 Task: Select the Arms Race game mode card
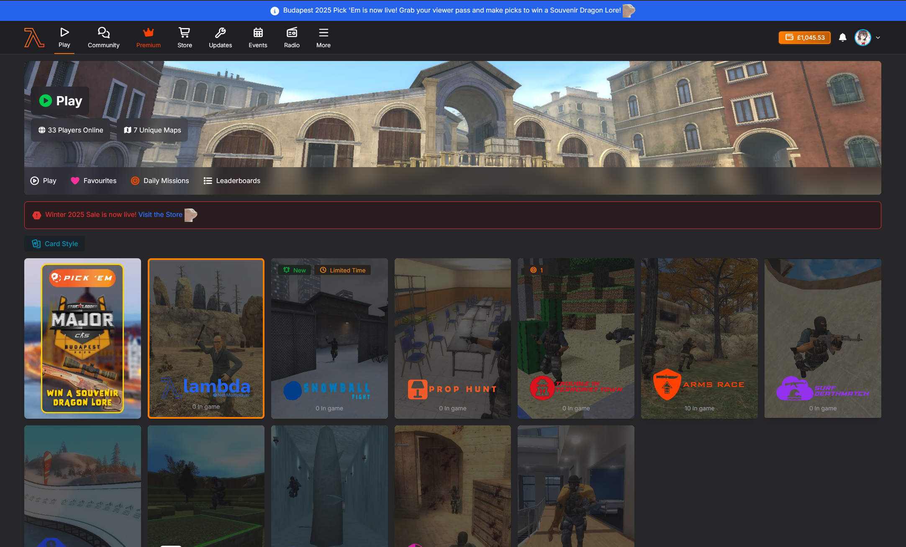pyautogui.click(x=699, y=338)
